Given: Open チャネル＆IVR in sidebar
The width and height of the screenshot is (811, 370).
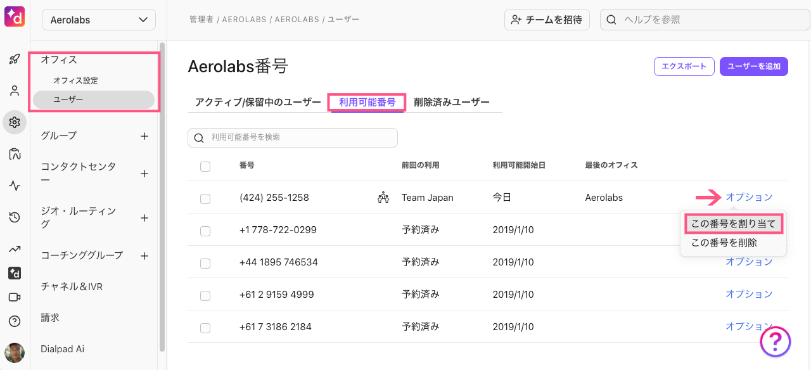Looking at the screenshot, I should [x=72, y=287].
